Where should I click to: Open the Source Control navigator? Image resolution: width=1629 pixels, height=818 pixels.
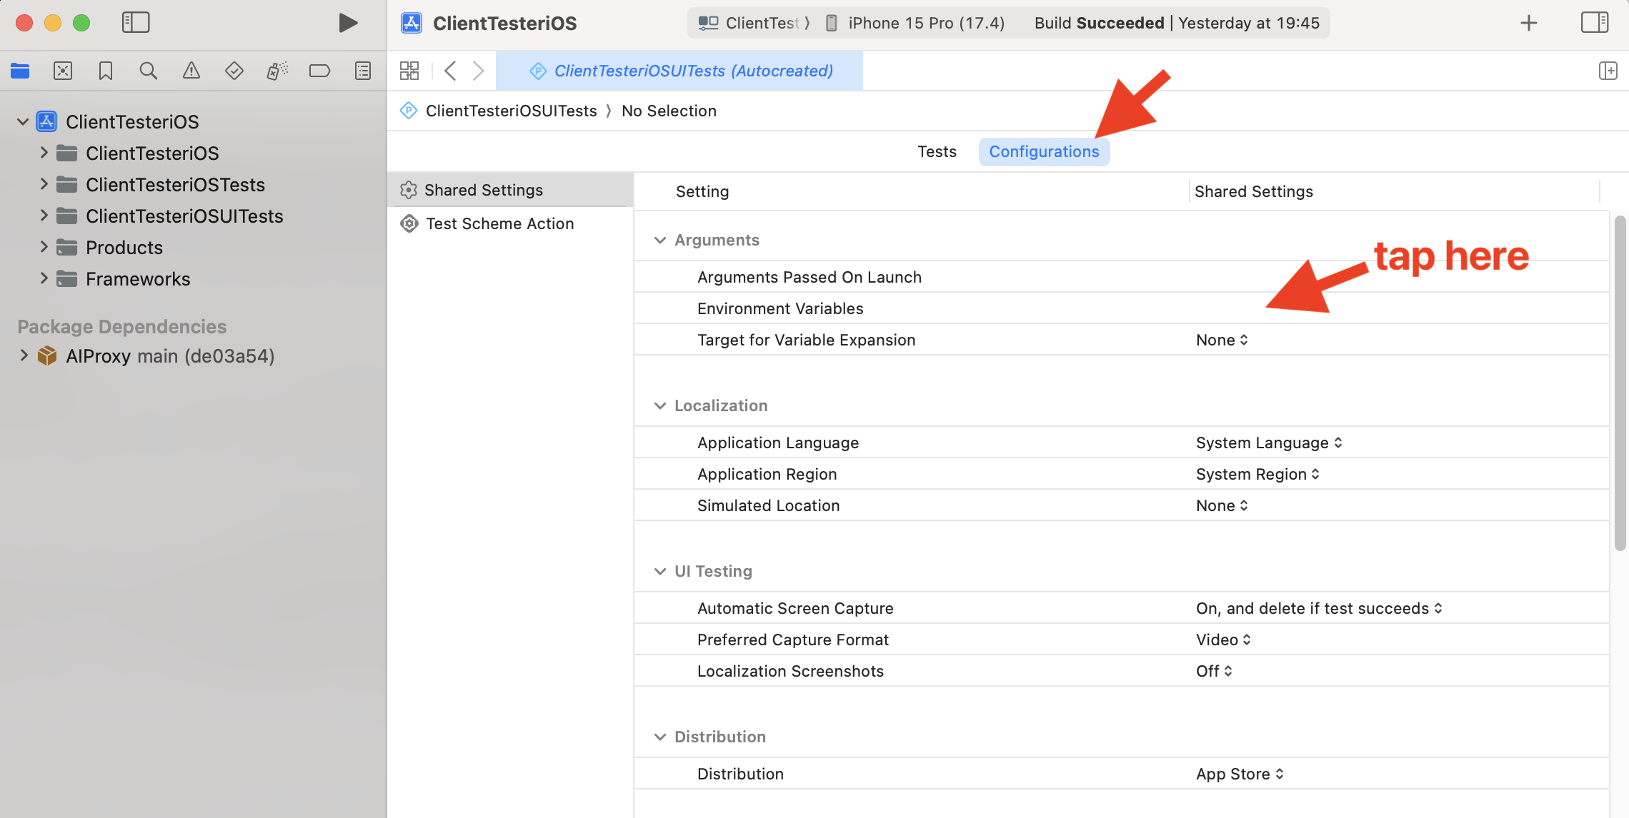click(x=63, y=71)
